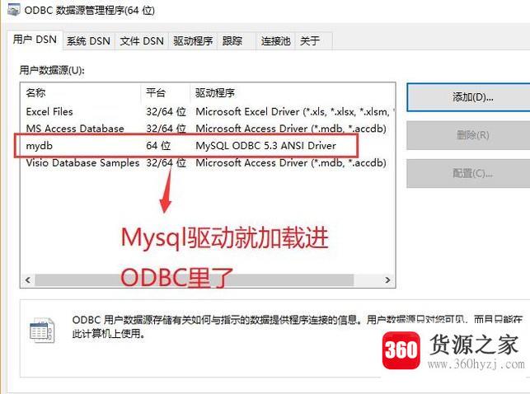Click the 驱动程序 column header
Image resolution: width=530 pixels, height=394 pixels.
293,93
